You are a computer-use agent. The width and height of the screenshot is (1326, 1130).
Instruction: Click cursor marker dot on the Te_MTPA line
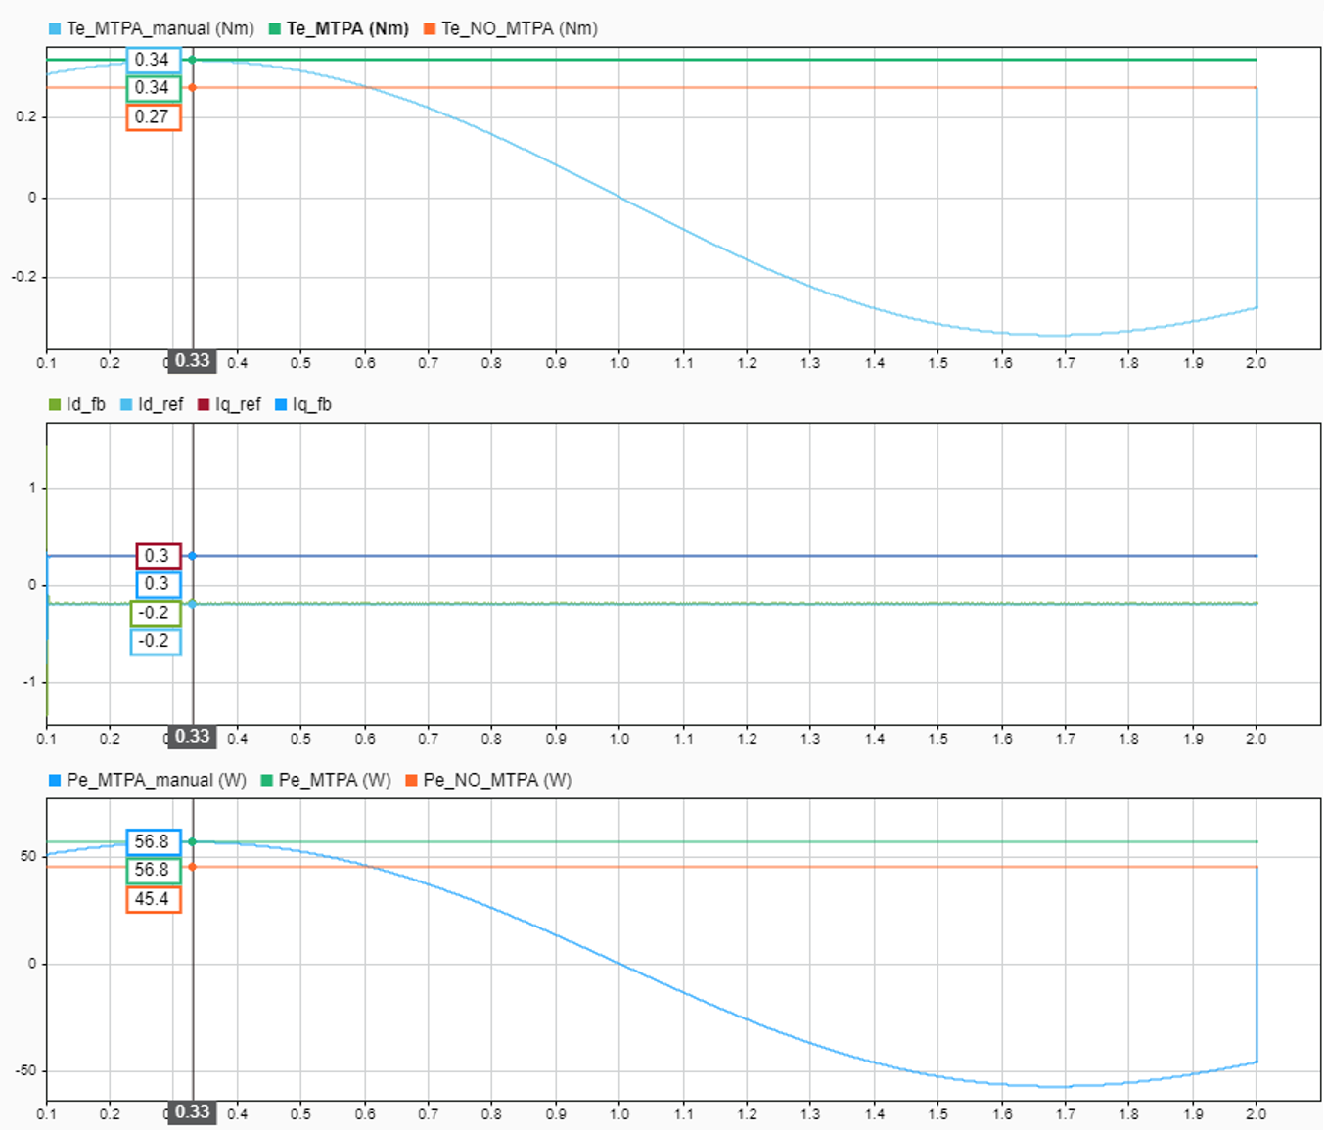point(193,60)
